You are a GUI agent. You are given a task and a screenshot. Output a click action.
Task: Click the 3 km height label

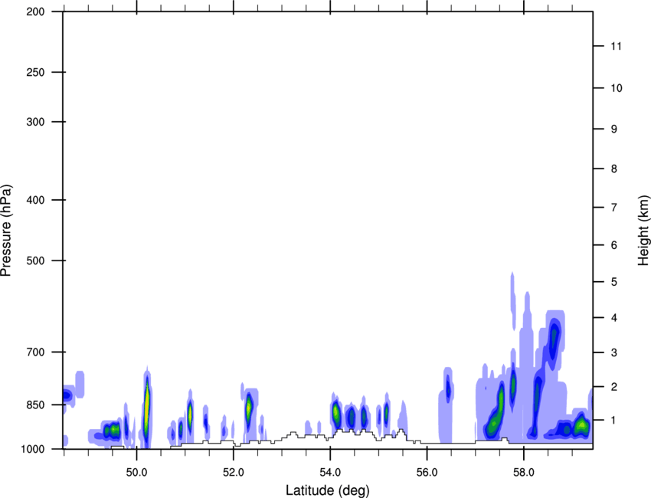pyautogui.click(x=614, y=352)
